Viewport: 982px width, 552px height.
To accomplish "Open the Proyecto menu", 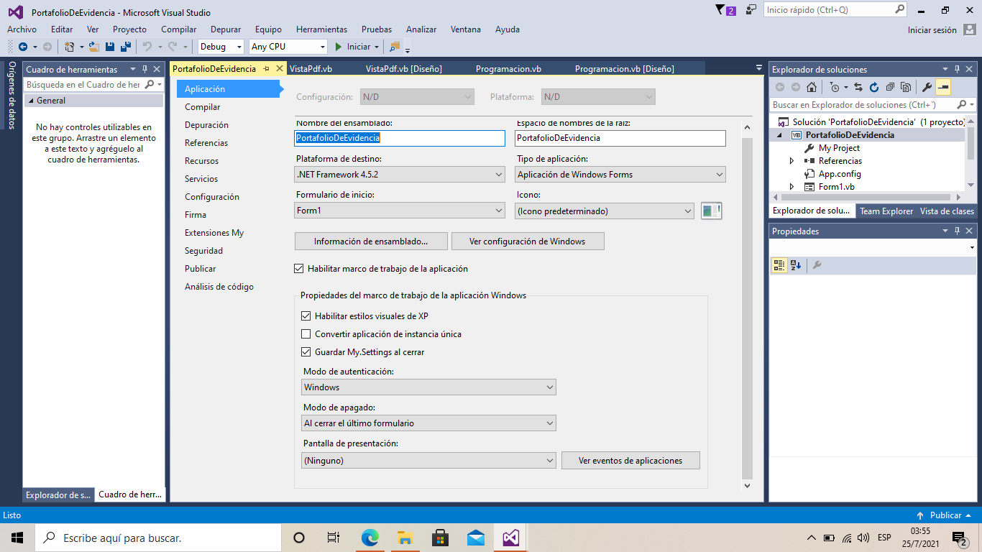I will click(129, 29).
